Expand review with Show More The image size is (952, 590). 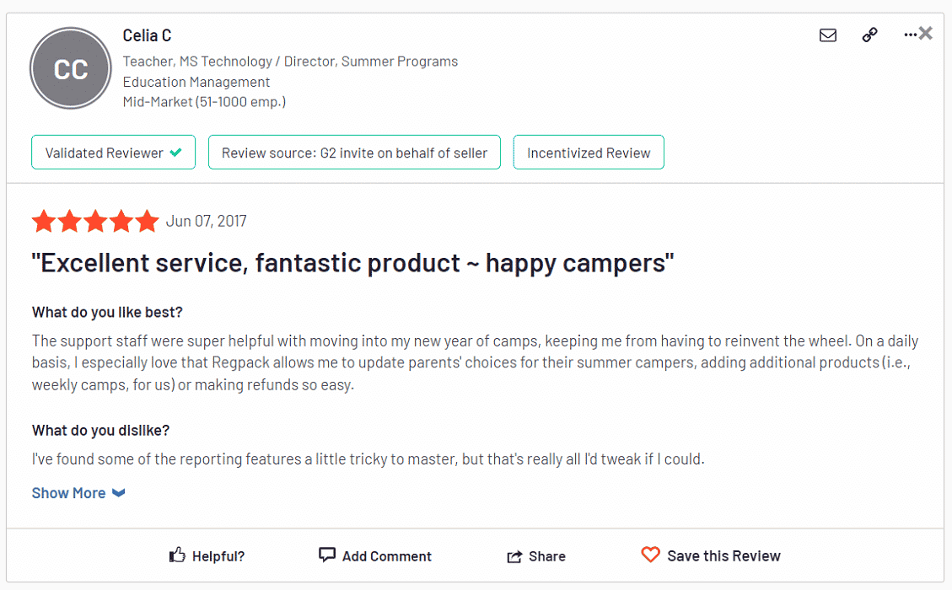(69, 493)
